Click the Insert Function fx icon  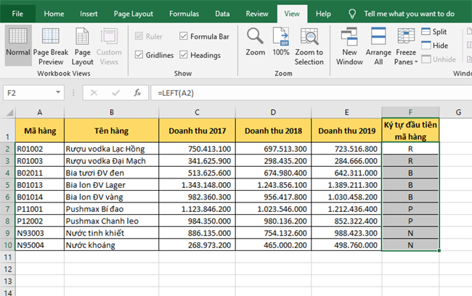[137, 93]
